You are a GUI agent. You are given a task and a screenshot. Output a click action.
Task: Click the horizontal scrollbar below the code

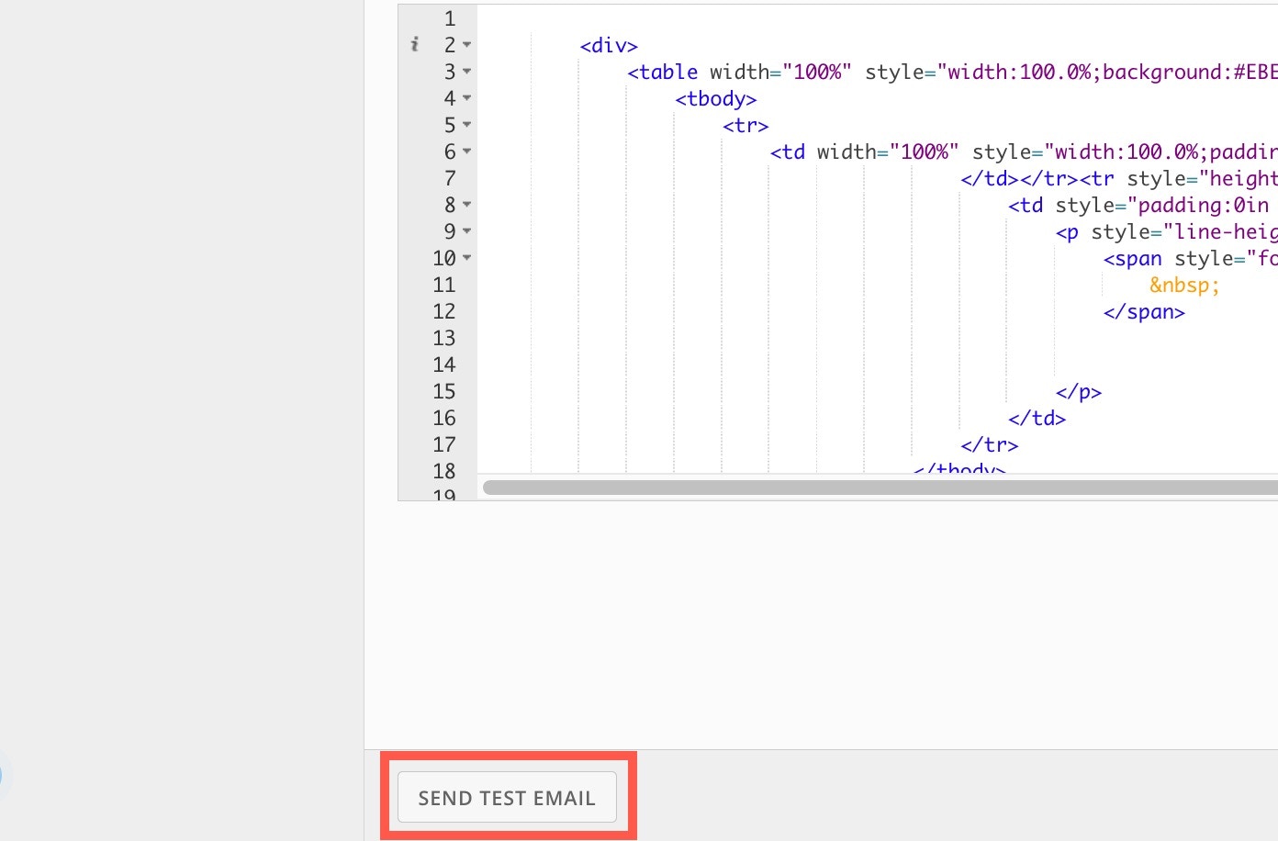point(872,488)
